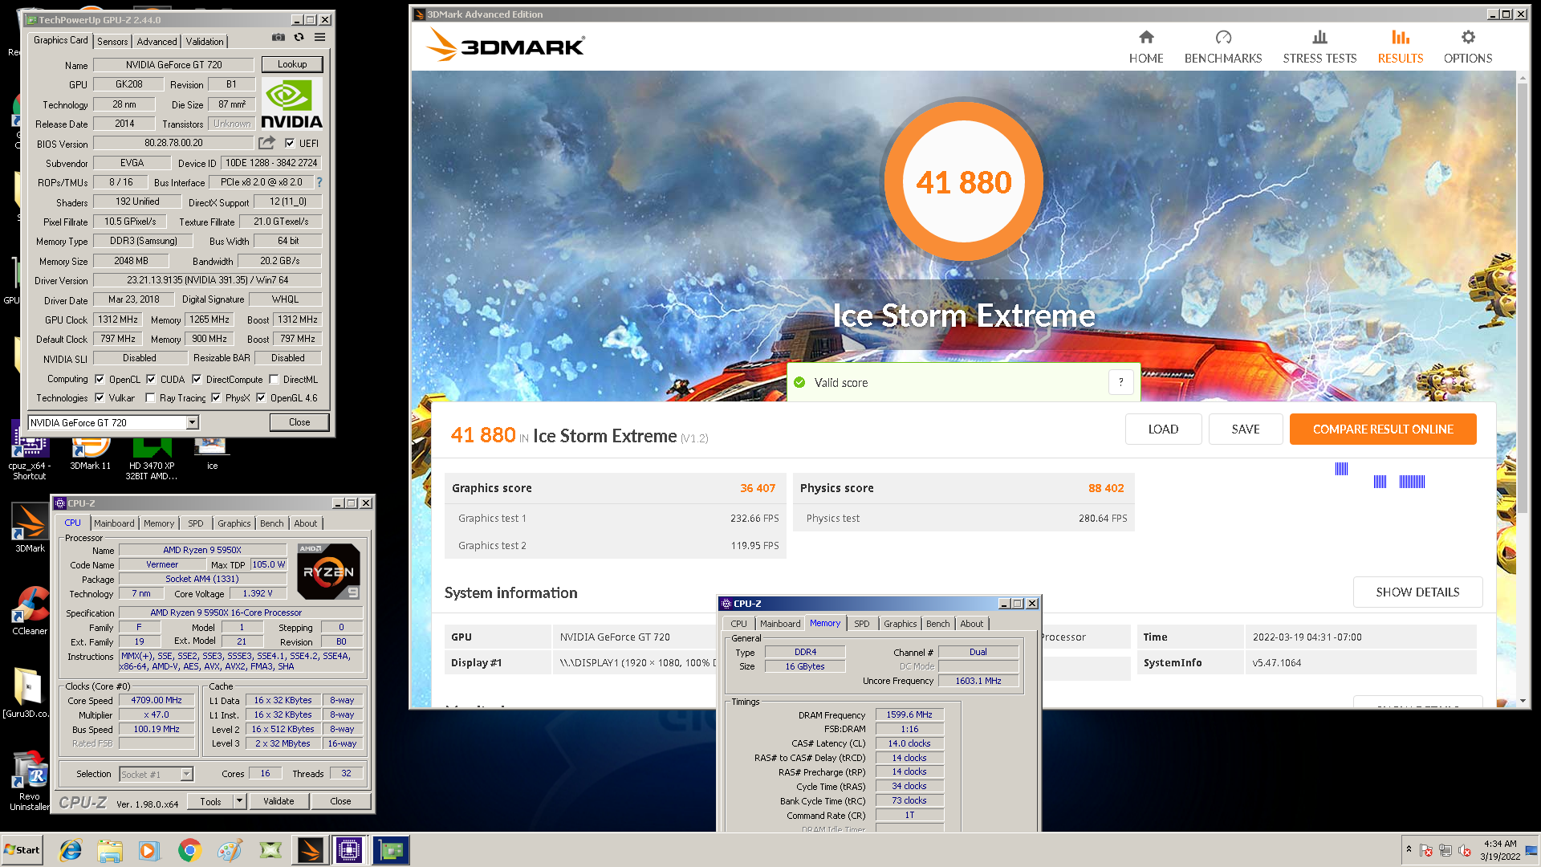The width and height of the screenshot is (1541, 867).
Task: Open the Socket #1 selection dropdown in CPU-Z
Action: coord(186,775)
